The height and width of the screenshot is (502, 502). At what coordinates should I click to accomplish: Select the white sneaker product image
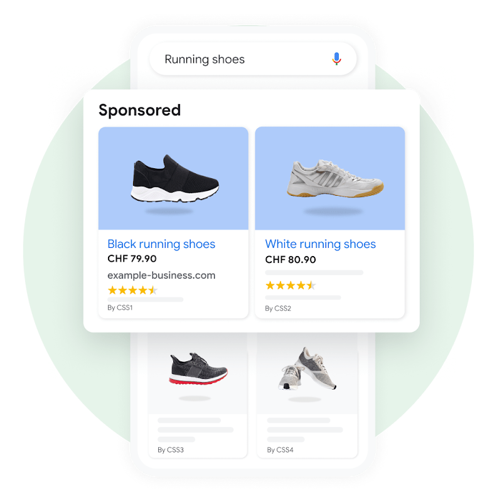click(330, 178)
